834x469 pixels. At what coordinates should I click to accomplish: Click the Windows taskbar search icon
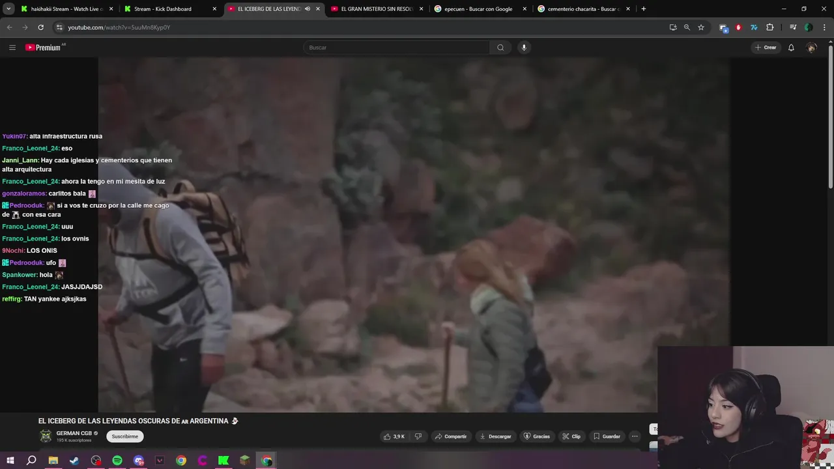click(31, 461)
